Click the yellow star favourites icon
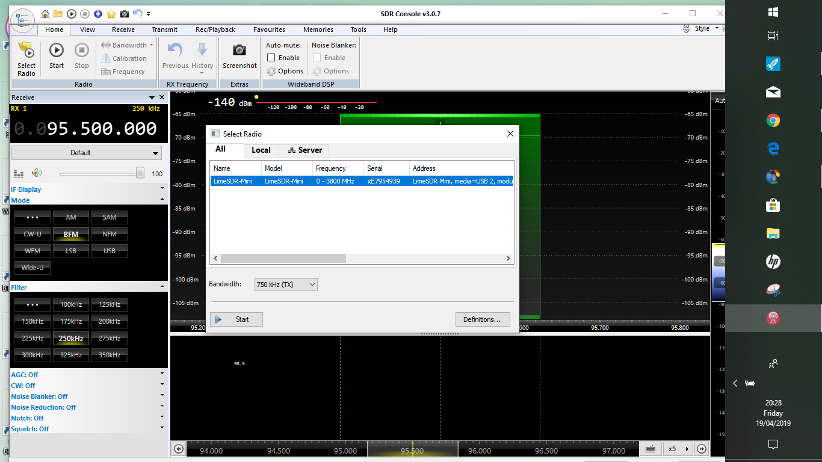This screenshot has height=462, width=822. click(x=111, y=14)
